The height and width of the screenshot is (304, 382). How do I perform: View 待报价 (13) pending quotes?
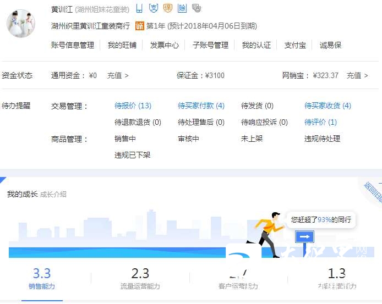coord(133,106)
